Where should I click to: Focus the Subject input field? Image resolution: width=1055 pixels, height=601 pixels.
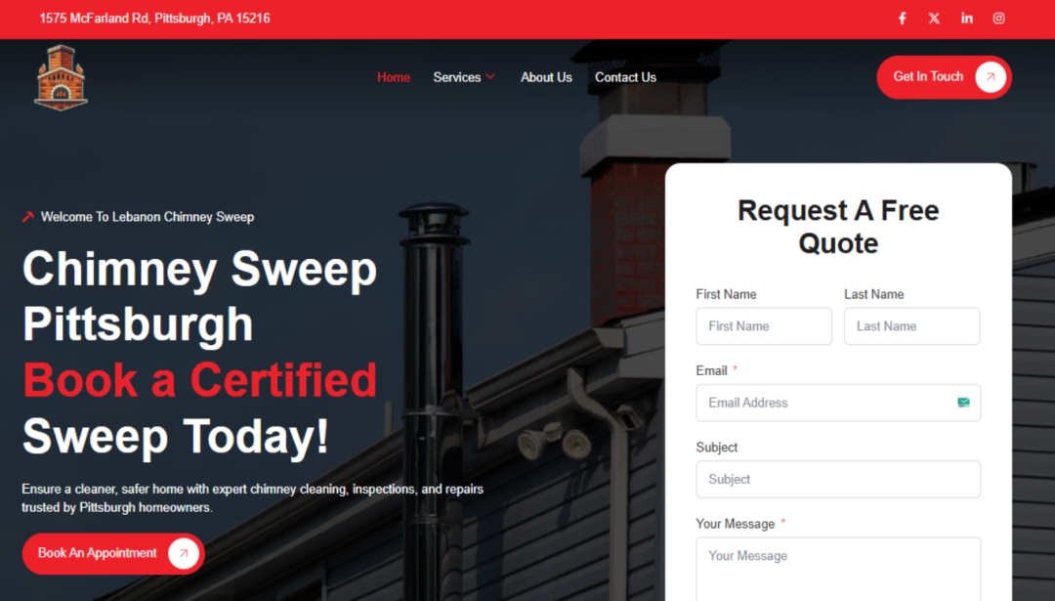[x=838, y=479]
